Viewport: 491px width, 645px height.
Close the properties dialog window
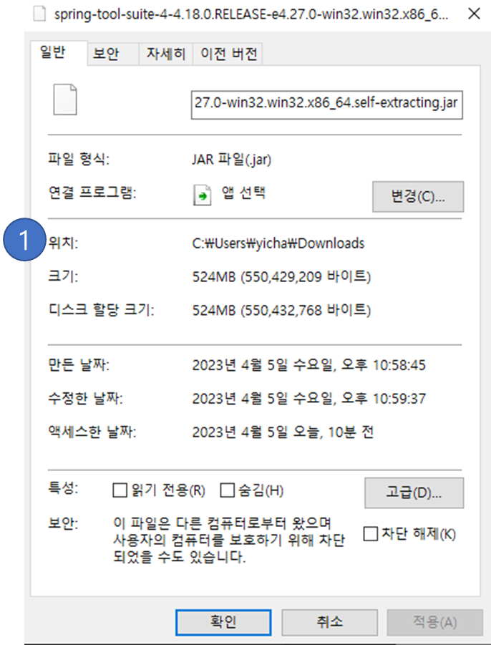474,14
